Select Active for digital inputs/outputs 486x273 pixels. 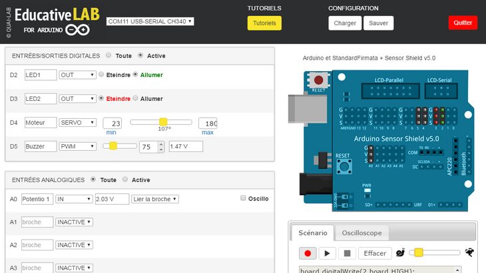140,55
